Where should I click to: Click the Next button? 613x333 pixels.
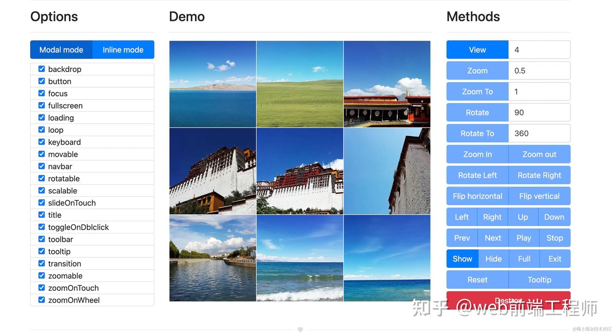(493, 238)
